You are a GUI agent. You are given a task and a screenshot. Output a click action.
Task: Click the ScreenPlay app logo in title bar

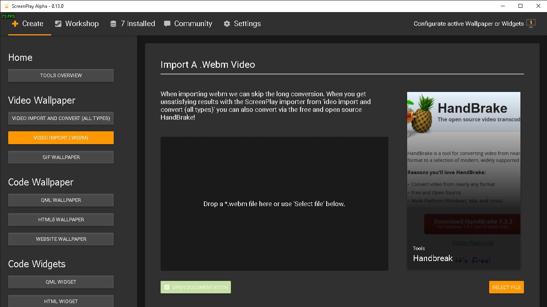(x=6, y=6)
